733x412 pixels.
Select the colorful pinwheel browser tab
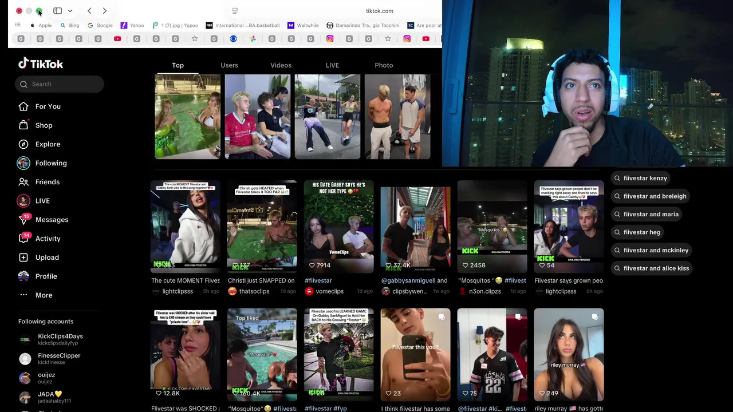tap(253, 39)
